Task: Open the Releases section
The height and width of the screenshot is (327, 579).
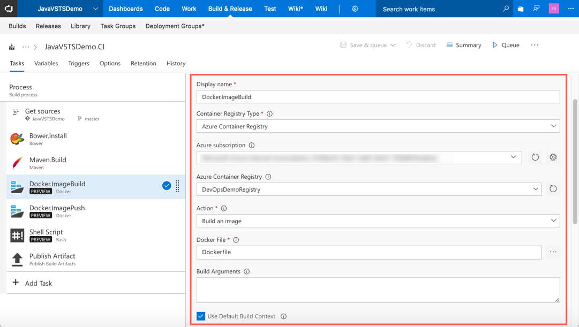Action: point(48,26)
